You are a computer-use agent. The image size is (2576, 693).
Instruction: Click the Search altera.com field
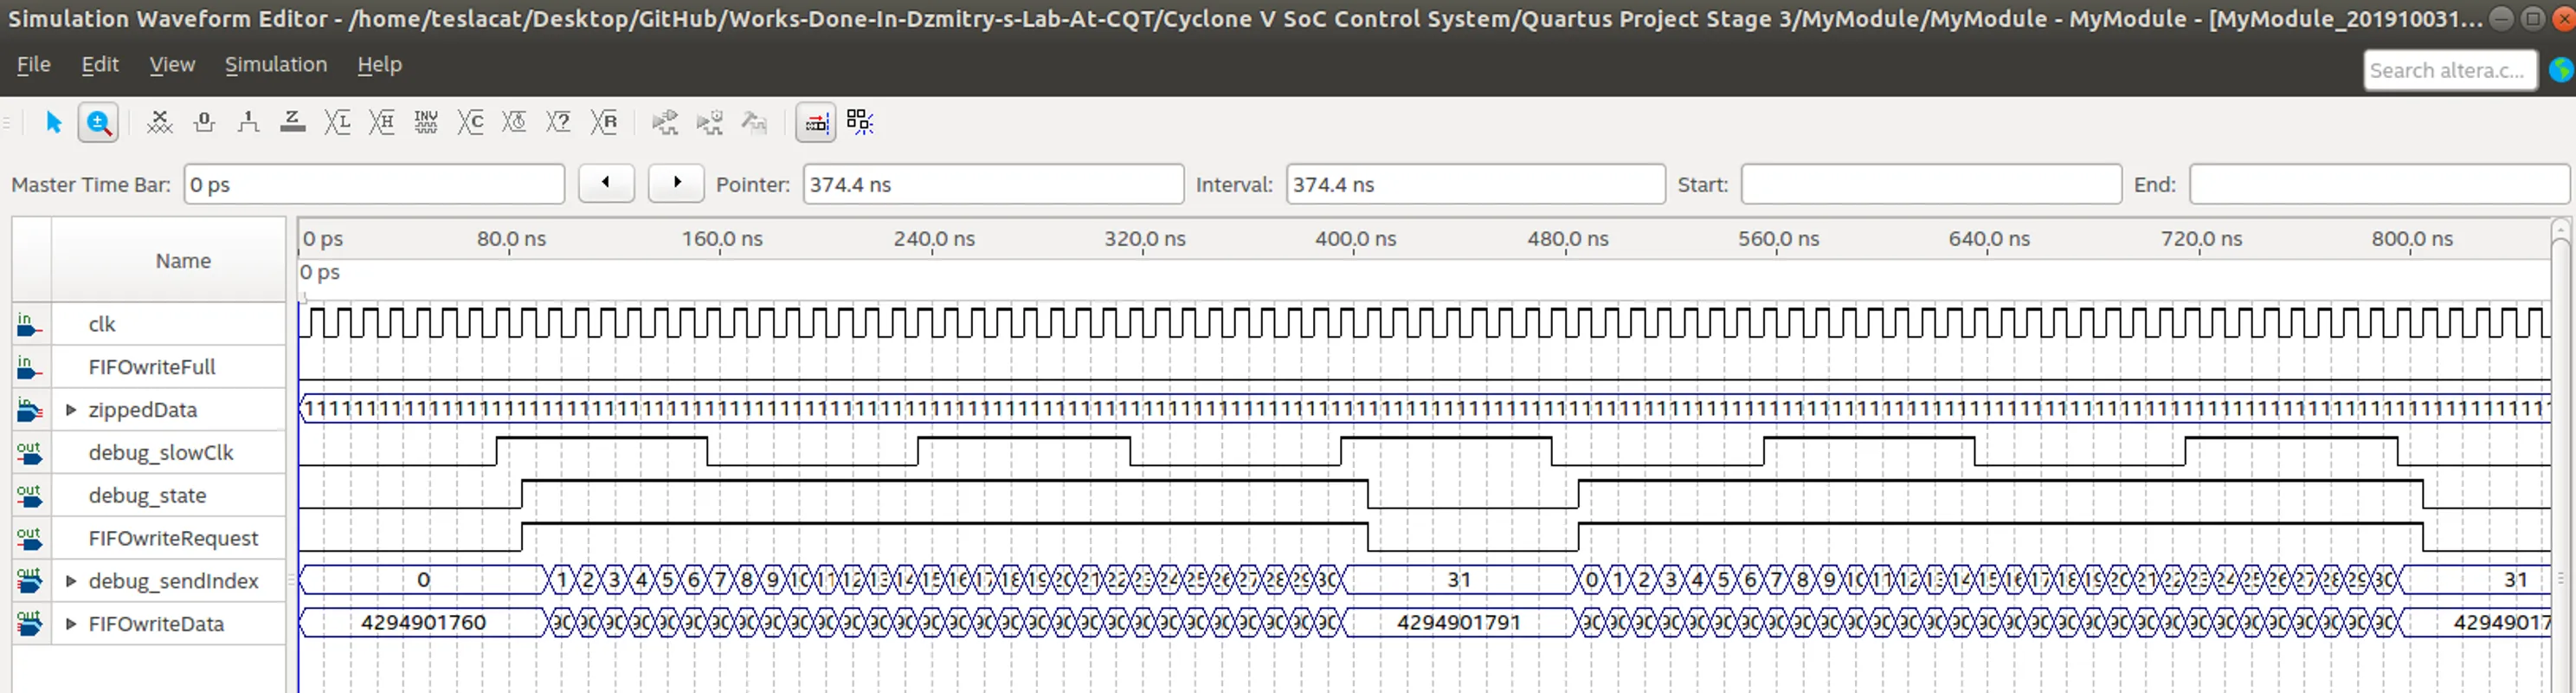(x=2450, y=70)
